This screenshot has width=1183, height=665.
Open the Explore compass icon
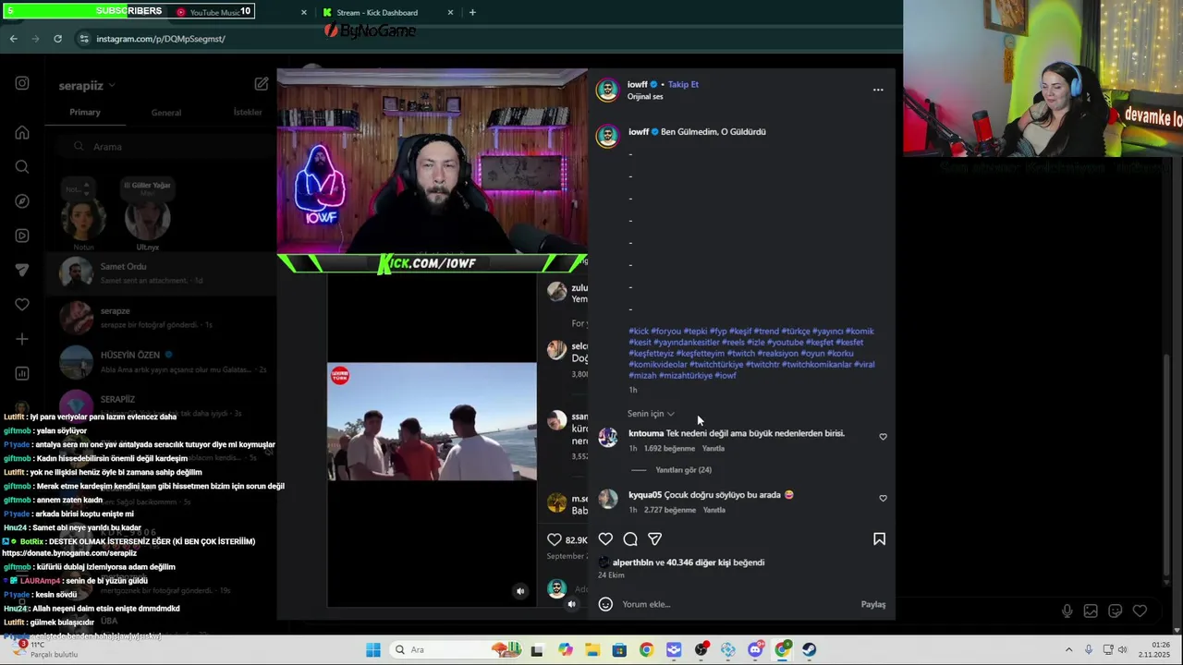point(22,200)
